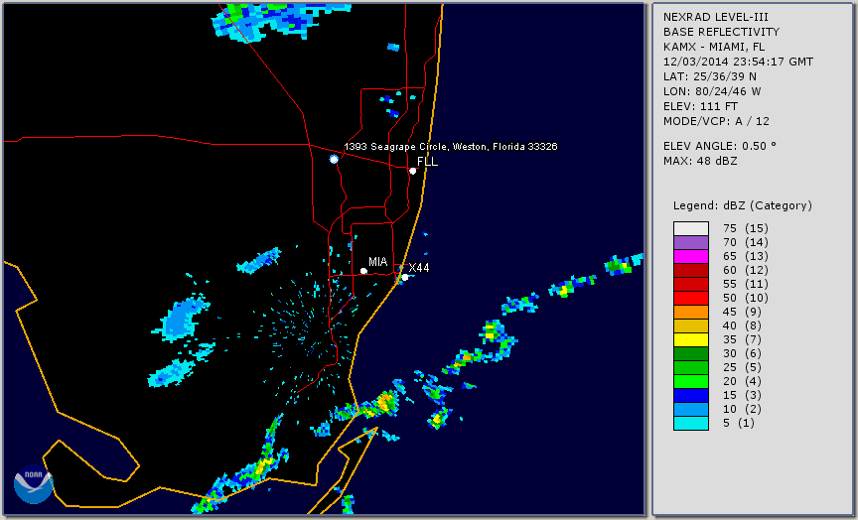Click the NOAA logo on the map
Screen dimensions: 858x520
[34, 484]
